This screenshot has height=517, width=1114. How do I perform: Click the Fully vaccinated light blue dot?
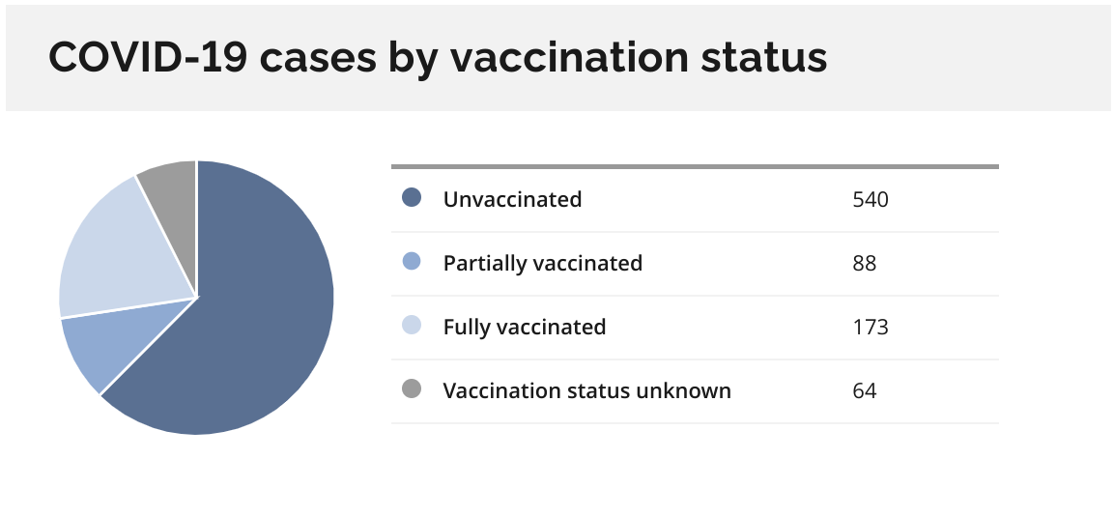[x=412, y=326]
